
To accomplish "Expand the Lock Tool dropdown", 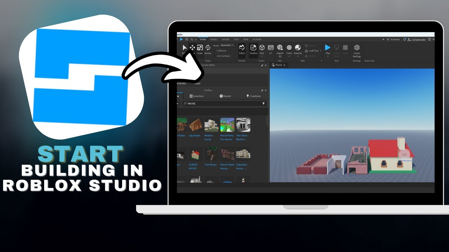I will (x=321, y=51).
